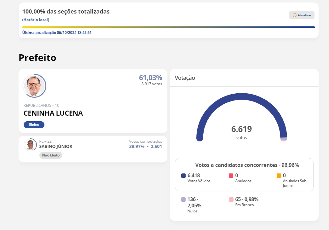Click the sections totalized progress bar
The image size is (329, 230).
click(168, 27)
